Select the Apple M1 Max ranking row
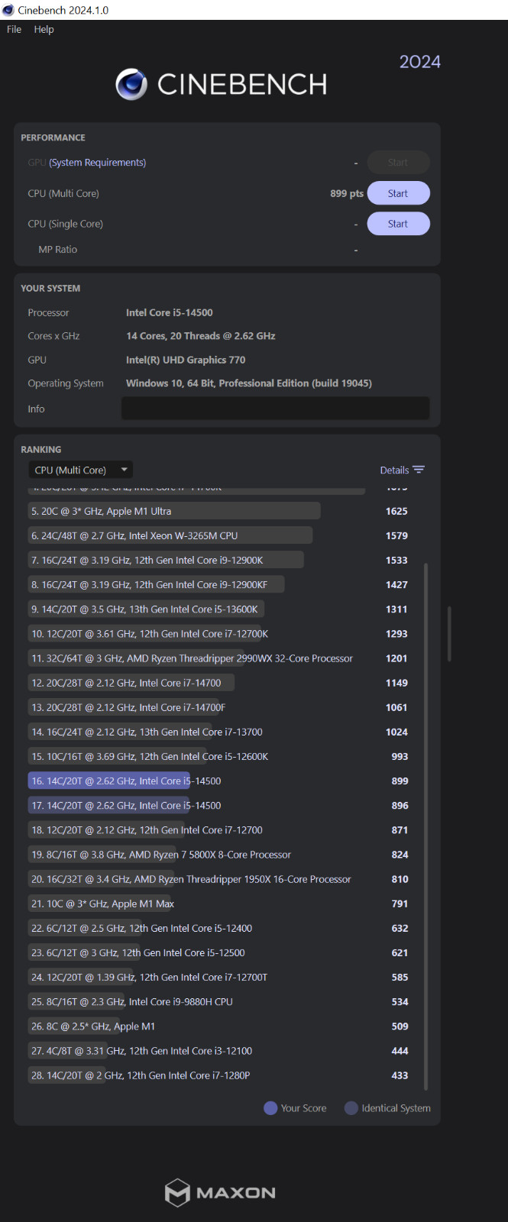The width and height of the screenshot is (508, 1222). [220, 904]
